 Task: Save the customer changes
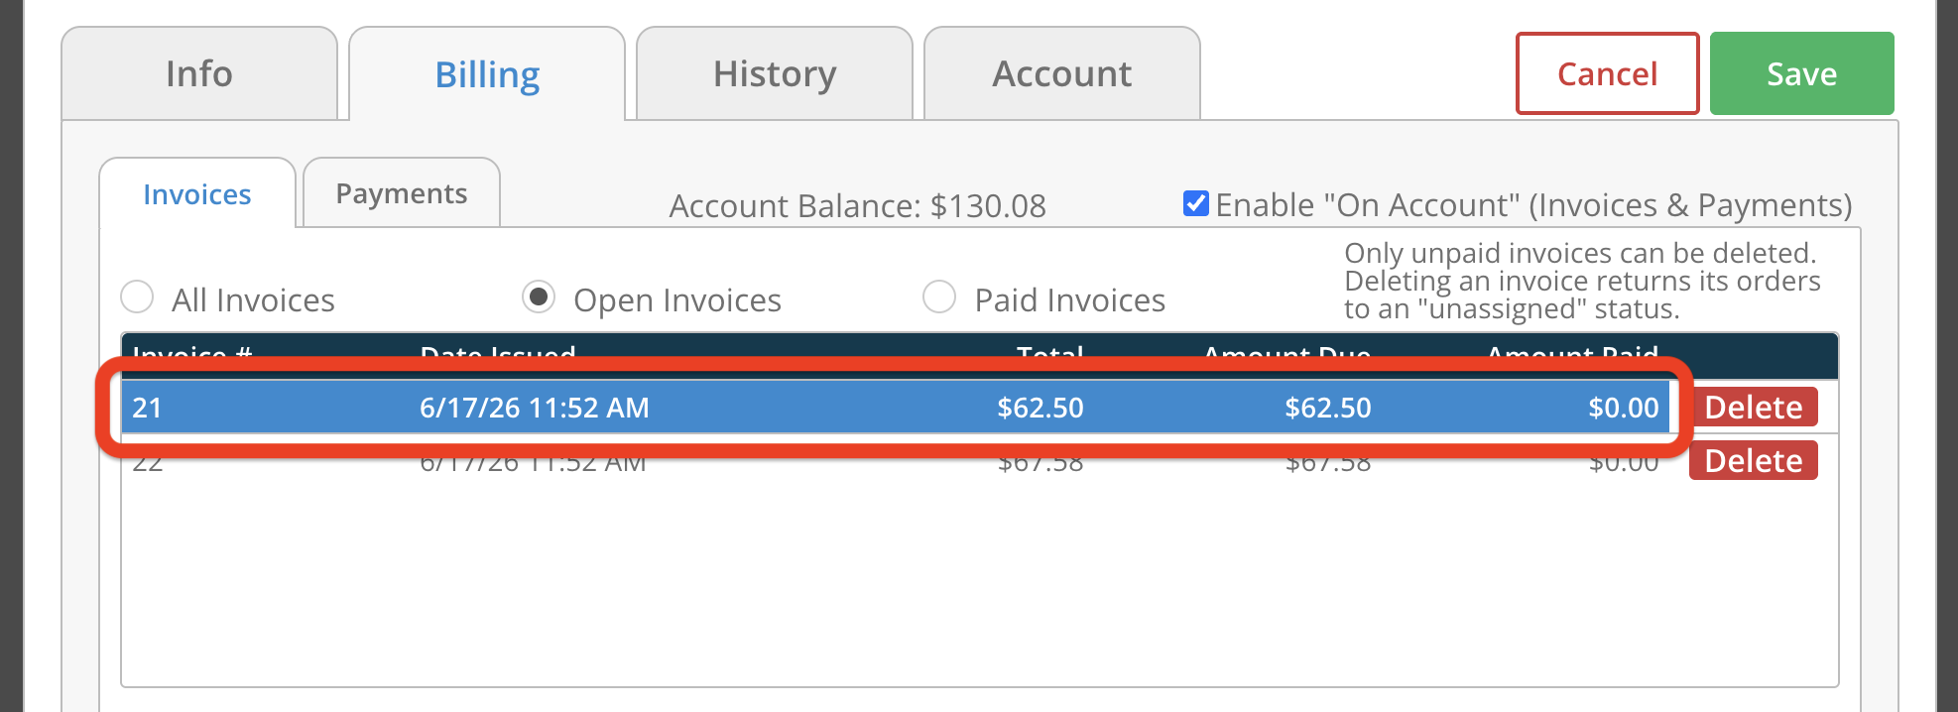tap(1801, 73)
